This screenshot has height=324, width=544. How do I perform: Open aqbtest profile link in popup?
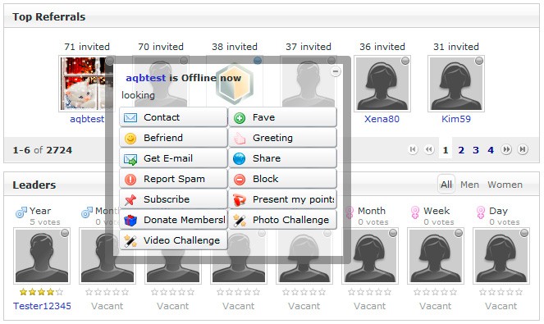click(146, 78)
